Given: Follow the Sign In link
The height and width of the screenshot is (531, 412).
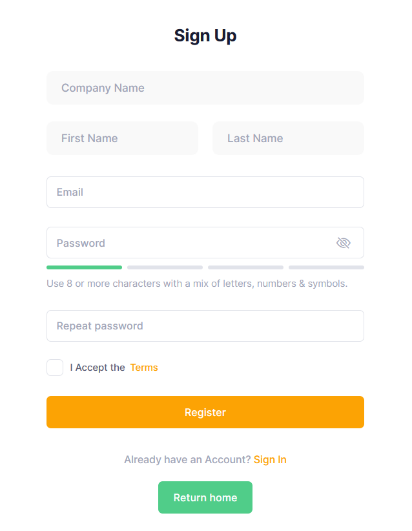Looking at the screenshot, I should (270, 460).
